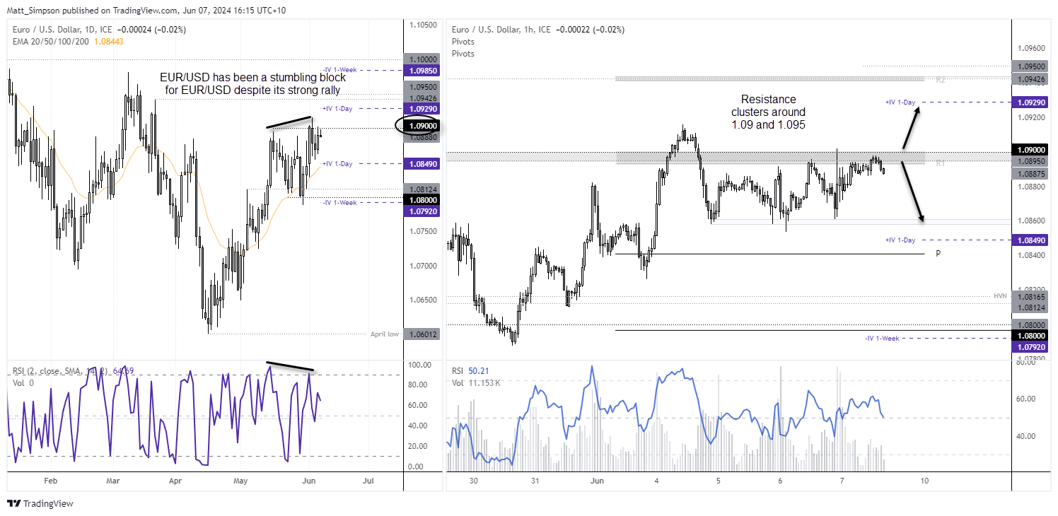Click the purple 1.08490 label on daily chart
The height and width of the screenshot is (516, 1058).
click(421, 164)
